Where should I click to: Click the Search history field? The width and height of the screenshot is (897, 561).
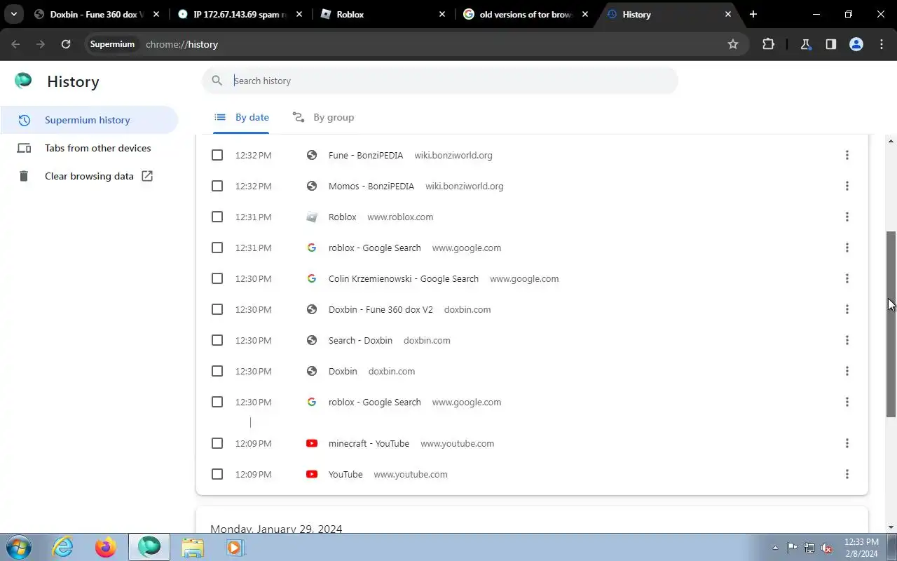pyautogui.click(x=440, y=81)
